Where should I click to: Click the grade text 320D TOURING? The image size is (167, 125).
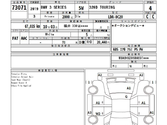(102, 7)
